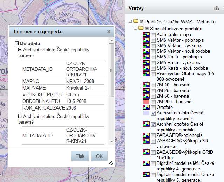The width and height of the screenshot is (224, 182).
Task: Select the ROK_AKTUALIZACE value 2008
Action: (71, 108)
